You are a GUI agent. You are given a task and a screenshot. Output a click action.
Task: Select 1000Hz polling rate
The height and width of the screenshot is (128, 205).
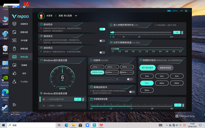97,72
